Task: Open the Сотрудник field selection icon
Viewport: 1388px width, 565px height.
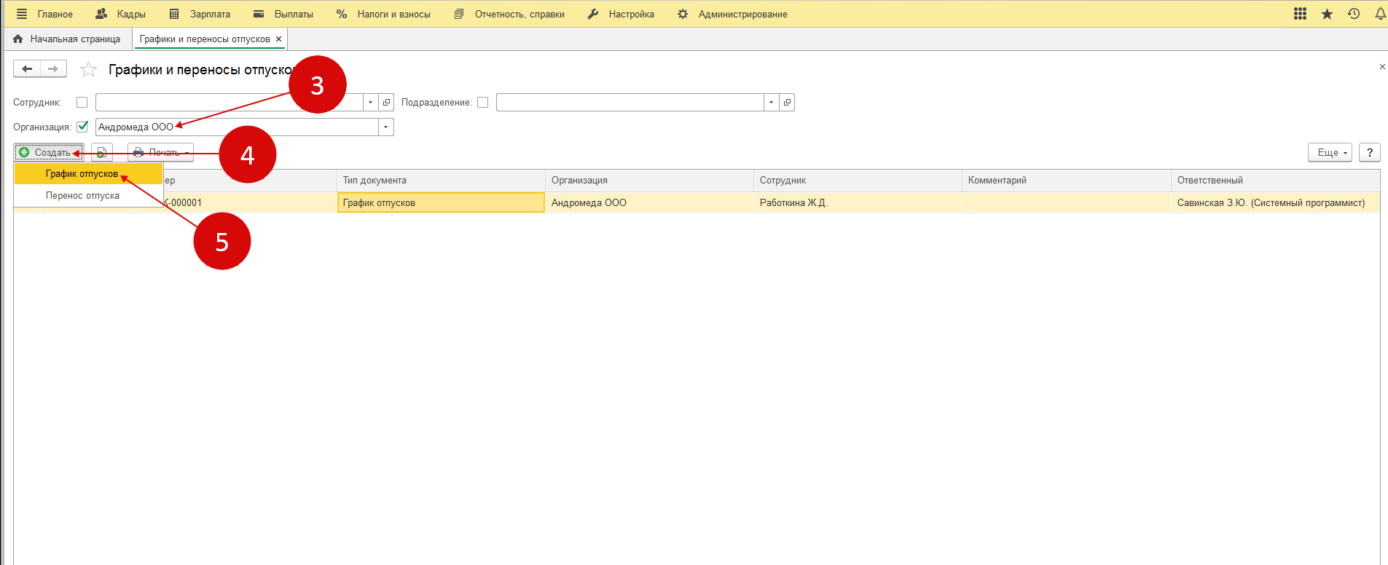Action: 386,103
